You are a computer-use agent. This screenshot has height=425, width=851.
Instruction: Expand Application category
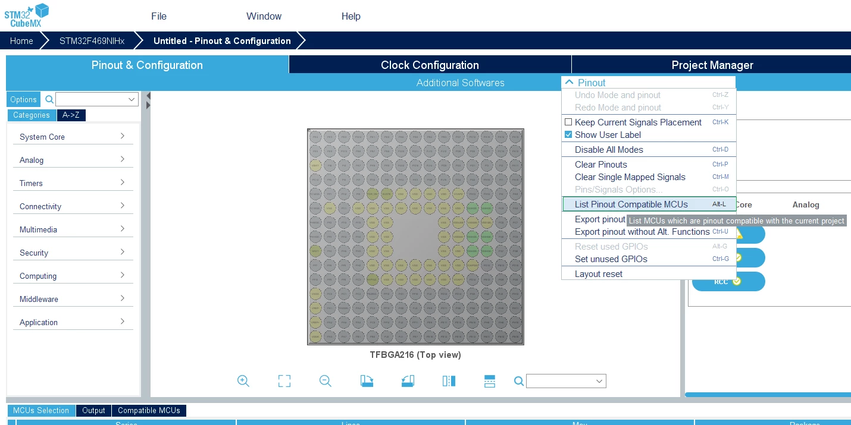[x=73, y=322]
